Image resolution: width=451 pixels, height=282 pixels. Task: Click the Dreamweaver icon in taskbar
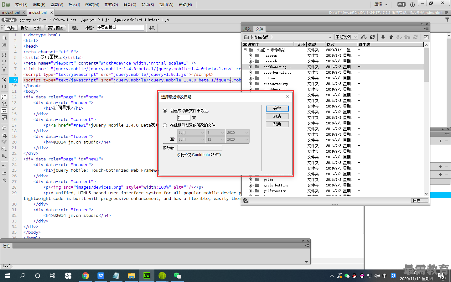pyautogui.click(x=147, y=276)
